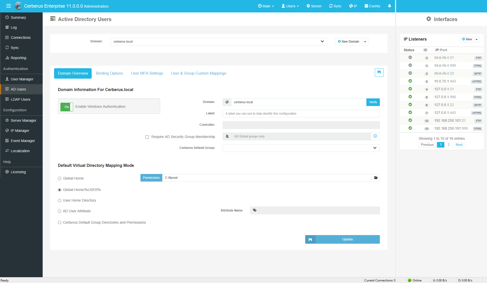Click the green status icon for 127.0.0.1:21

(410, 89)
